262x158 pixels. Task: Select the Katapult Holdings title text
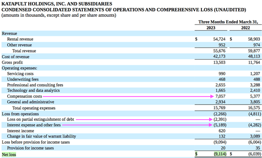[x=57, y=4]
